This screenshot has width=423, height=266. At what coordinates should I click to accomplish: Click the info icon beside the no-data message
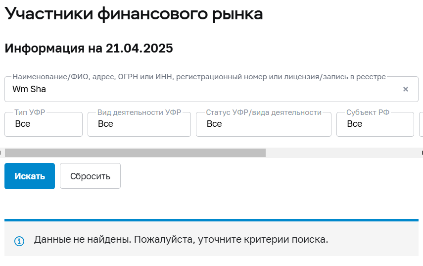(x=19, y=241)
